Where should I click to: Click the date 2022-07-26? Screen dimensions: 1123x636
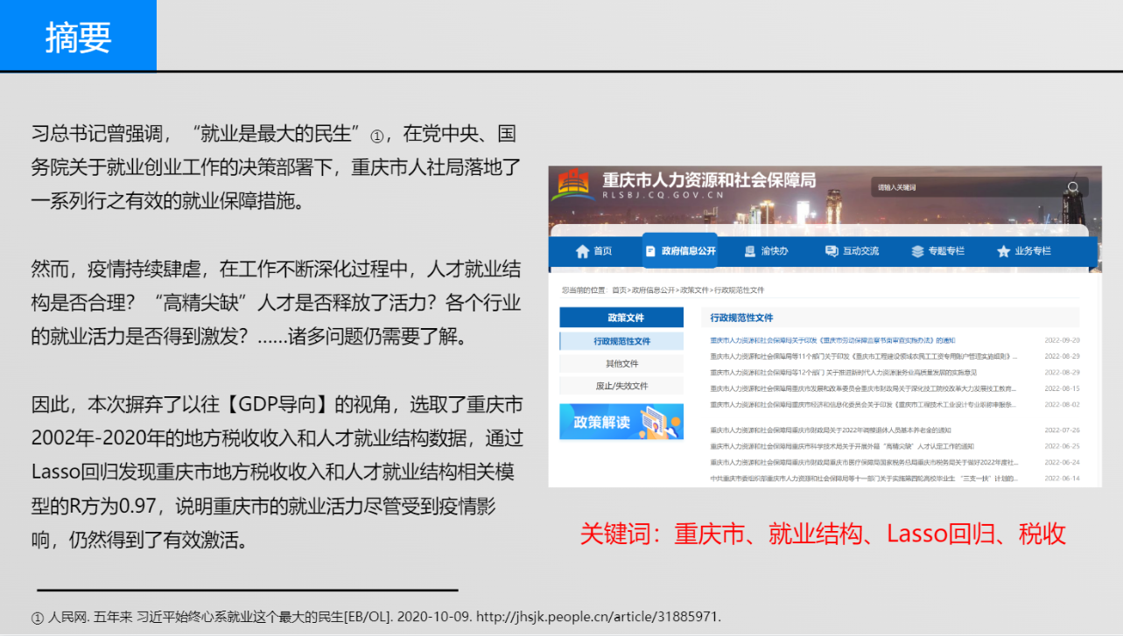[1062, 430]
